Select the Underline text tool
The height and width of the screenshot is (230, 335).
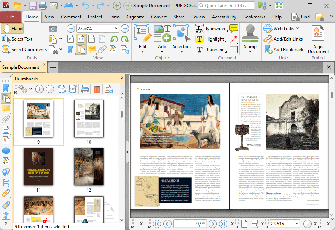pyautogui.click(x=210, y=50)
